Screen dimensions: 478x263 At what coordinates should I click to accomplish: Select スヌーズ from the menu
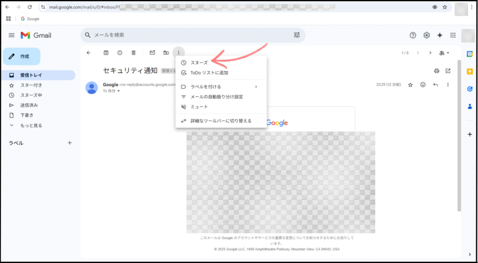pyautogui.click(x=221, y=63)
